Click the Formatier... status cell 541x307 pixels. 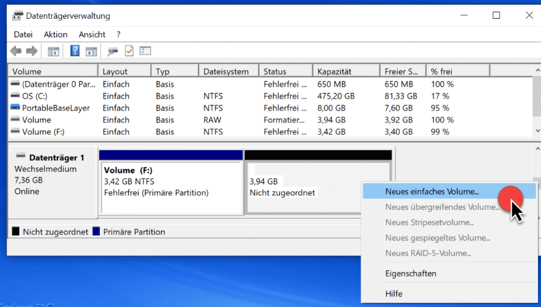coord(284,120)
